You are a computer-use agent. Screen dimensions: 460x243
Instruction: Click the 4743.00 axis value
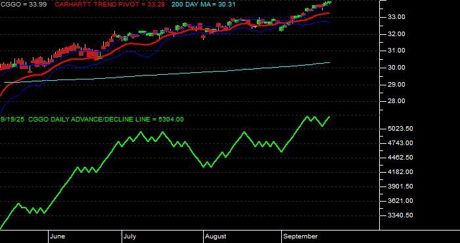[x=400, y=143]
